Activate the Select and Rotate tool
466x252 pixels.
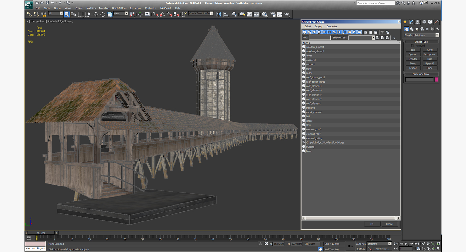pyautogui.click(x=103, y=14)
